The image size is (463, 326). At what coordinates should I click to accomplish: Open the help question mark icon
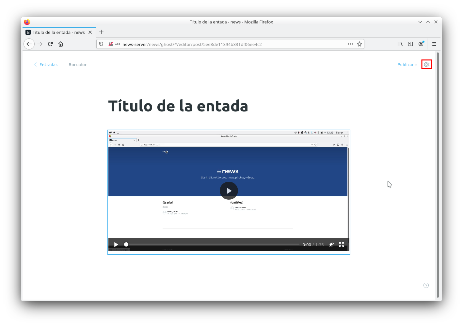click(426, 285)
